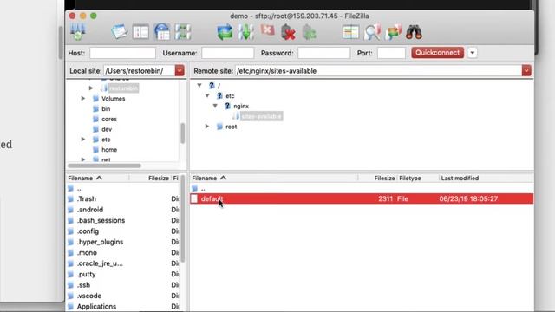
Task: Collapse the remote root / tree node
Action: 199,85
